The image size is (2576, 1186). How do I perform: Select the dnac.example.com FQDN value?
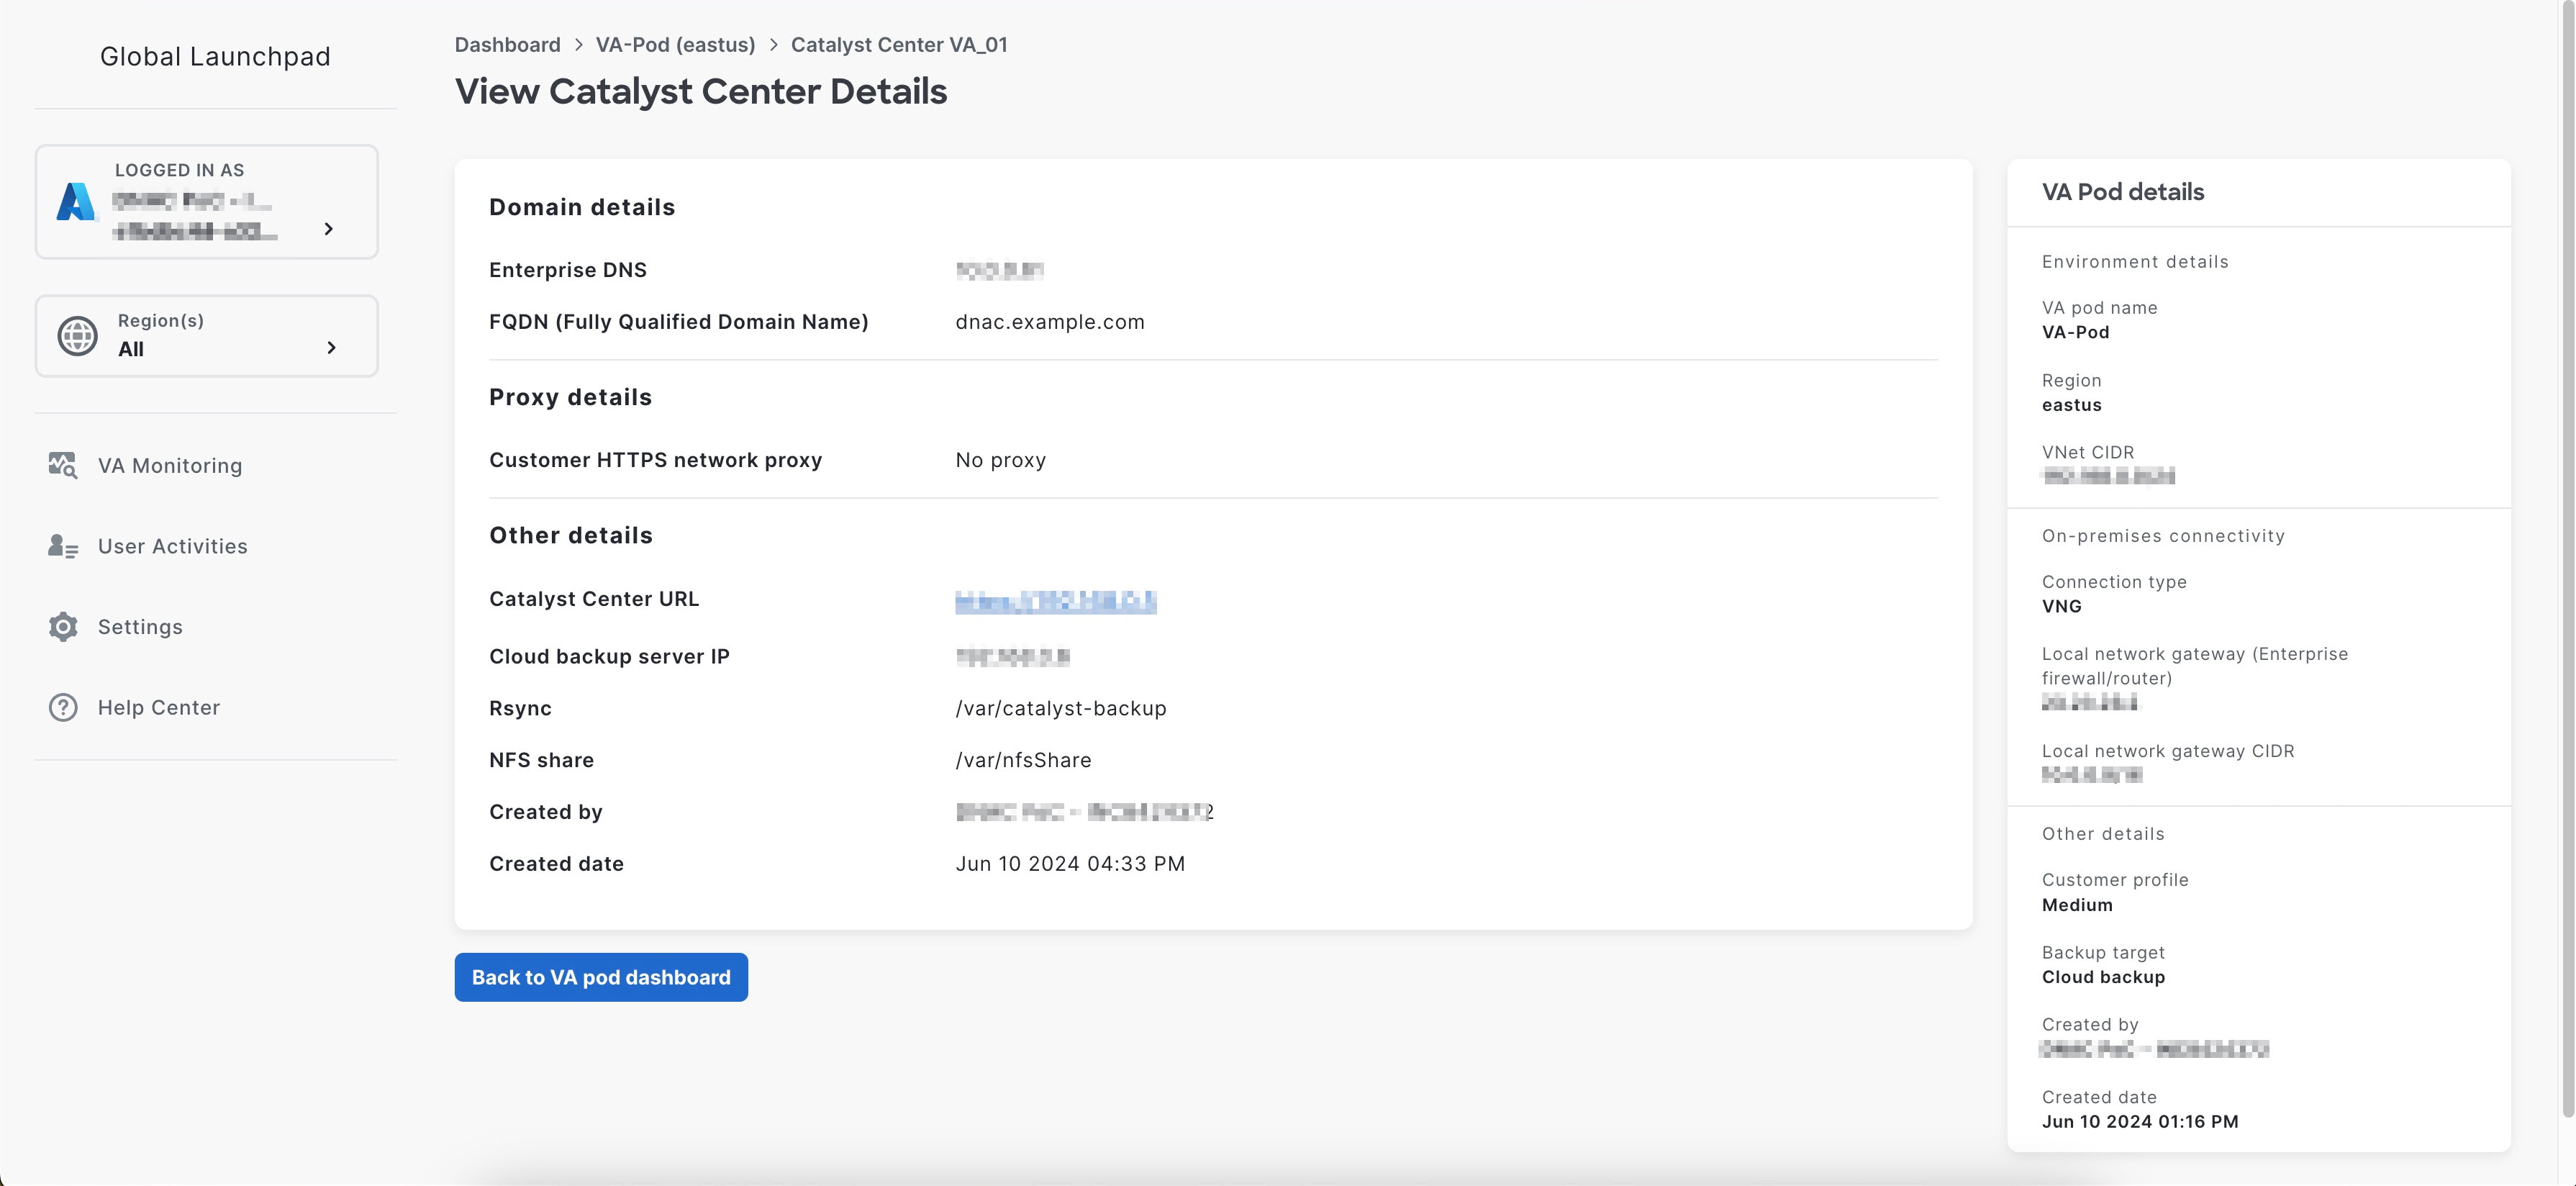1050,322
